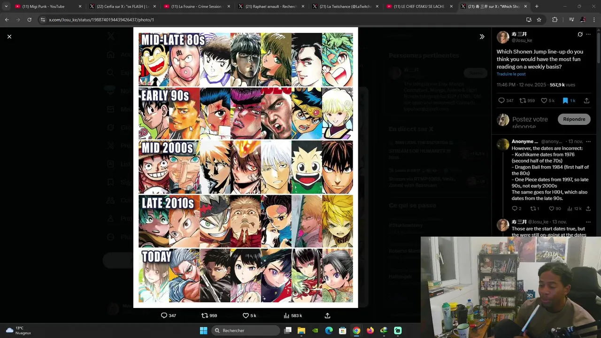Open more options on the Josu_ke 13 nov. reply
The image size is (601, 338).
(x=588, y=222)
